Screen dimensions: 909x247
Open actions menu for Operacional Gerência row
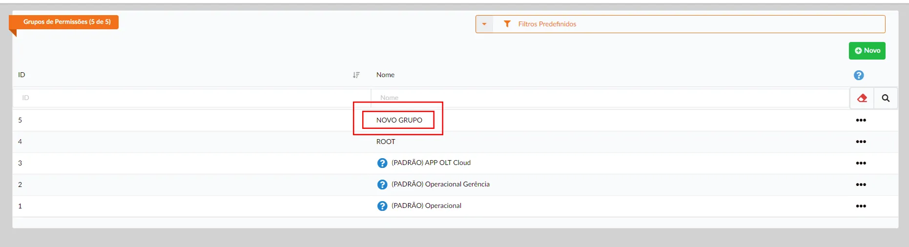[861, 185]
